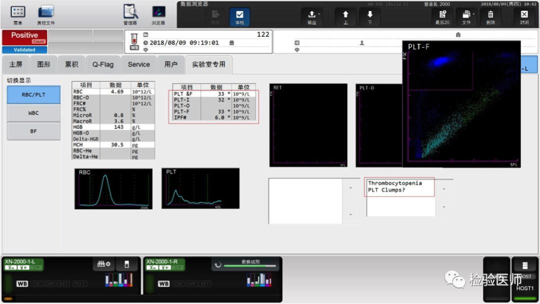Open the Service tab

(x=138, y=64)
